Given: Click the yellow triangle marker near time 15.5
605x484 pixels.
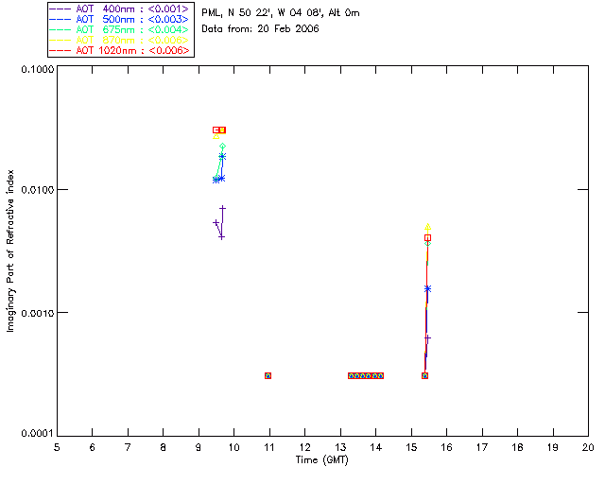Looking at the screenshot, I should click(427, 227).
